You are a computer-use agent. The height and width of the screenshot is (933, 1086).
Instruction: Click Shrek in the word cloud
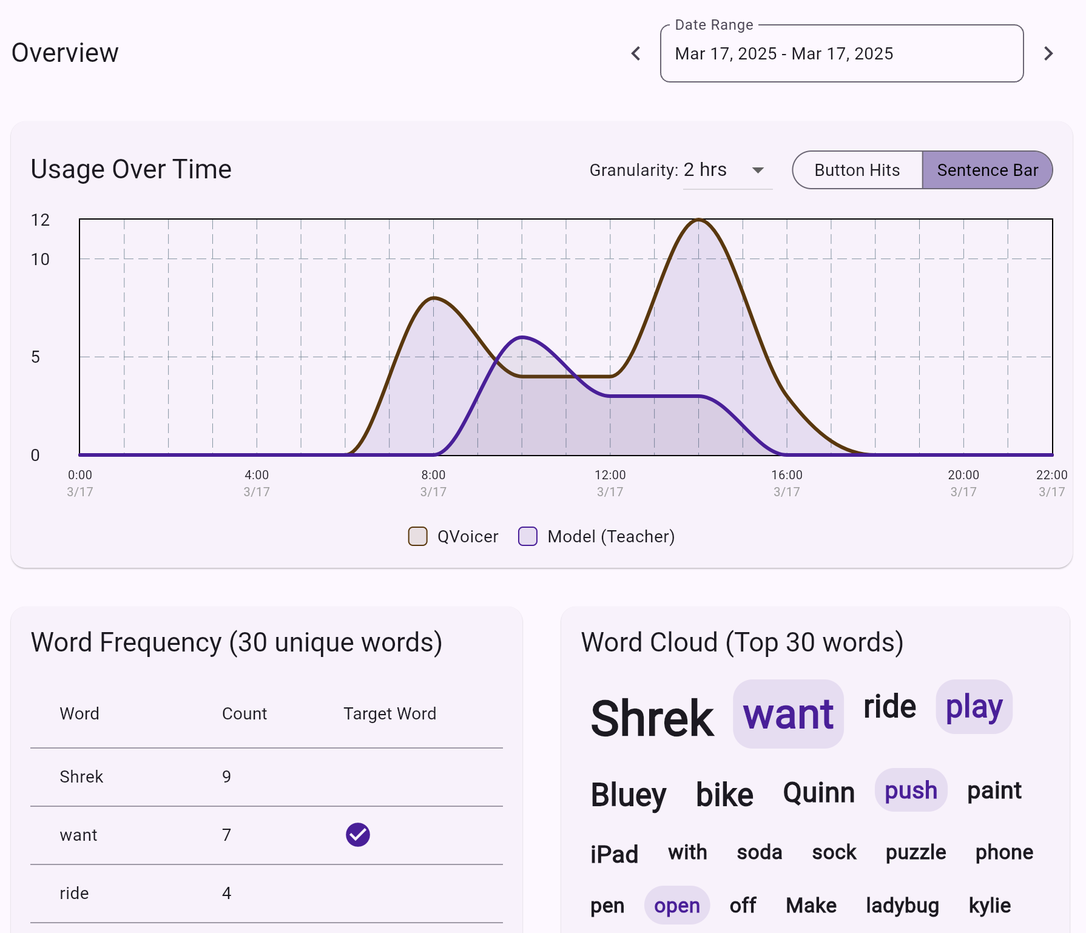[652, 718]
